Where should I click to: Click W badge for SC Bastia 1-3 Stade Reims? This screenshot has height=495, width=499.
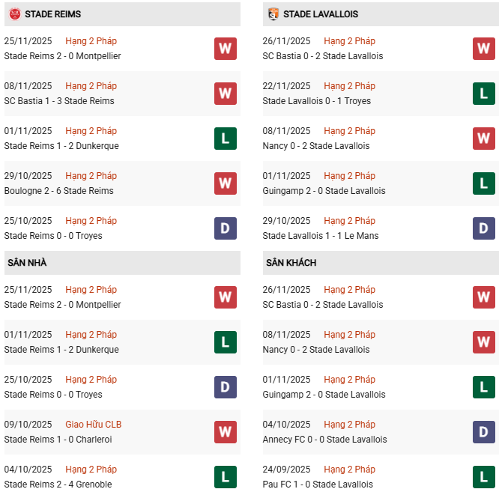[226, 94]
